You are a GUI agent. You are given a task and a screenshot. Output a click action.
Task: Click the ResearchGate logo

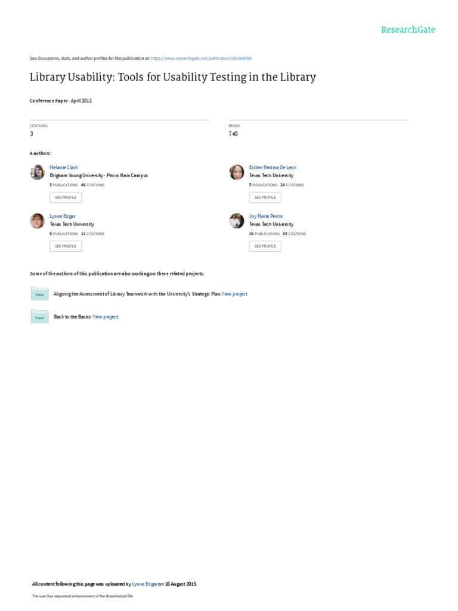409,29
